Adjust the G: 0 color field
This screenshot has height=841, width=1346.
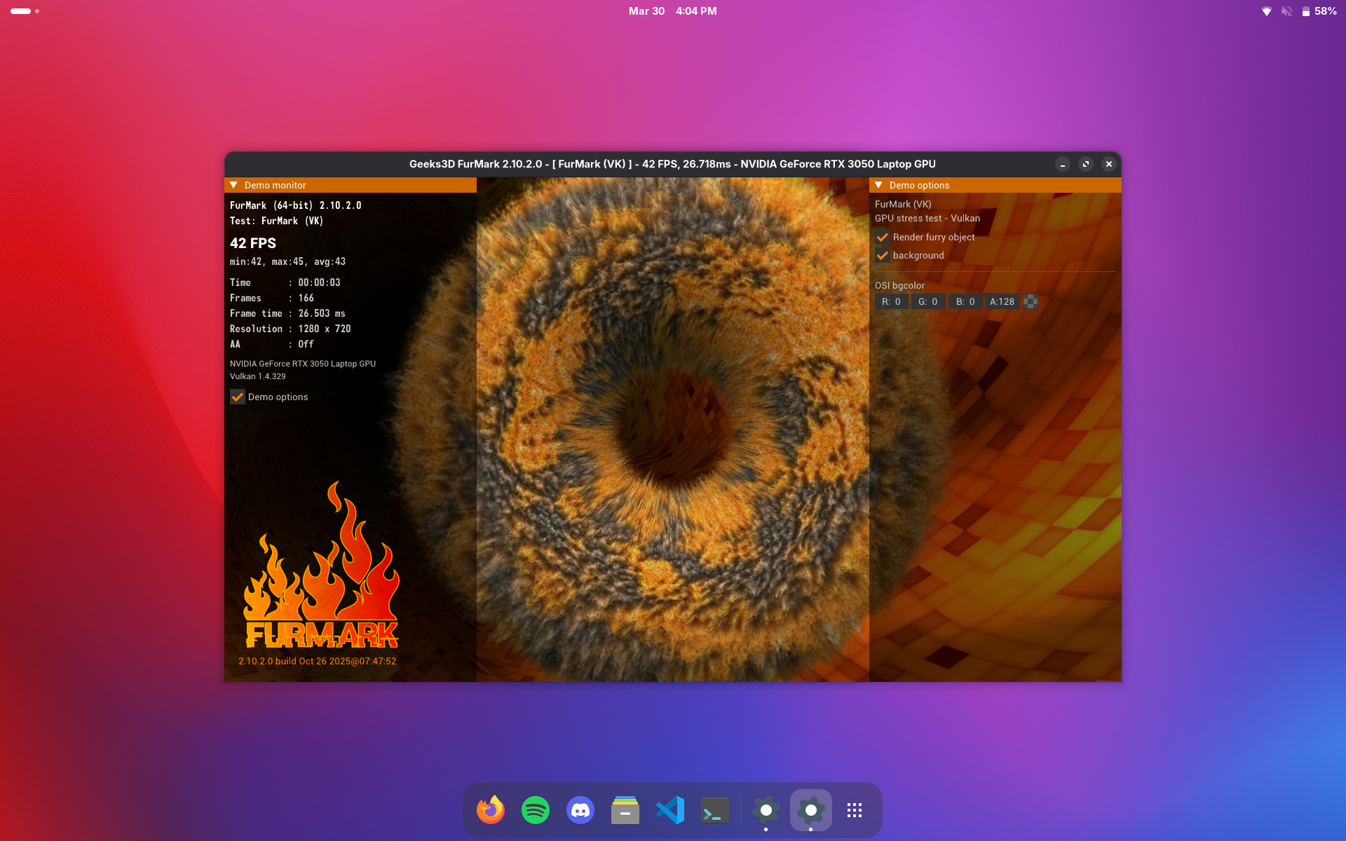928,301
